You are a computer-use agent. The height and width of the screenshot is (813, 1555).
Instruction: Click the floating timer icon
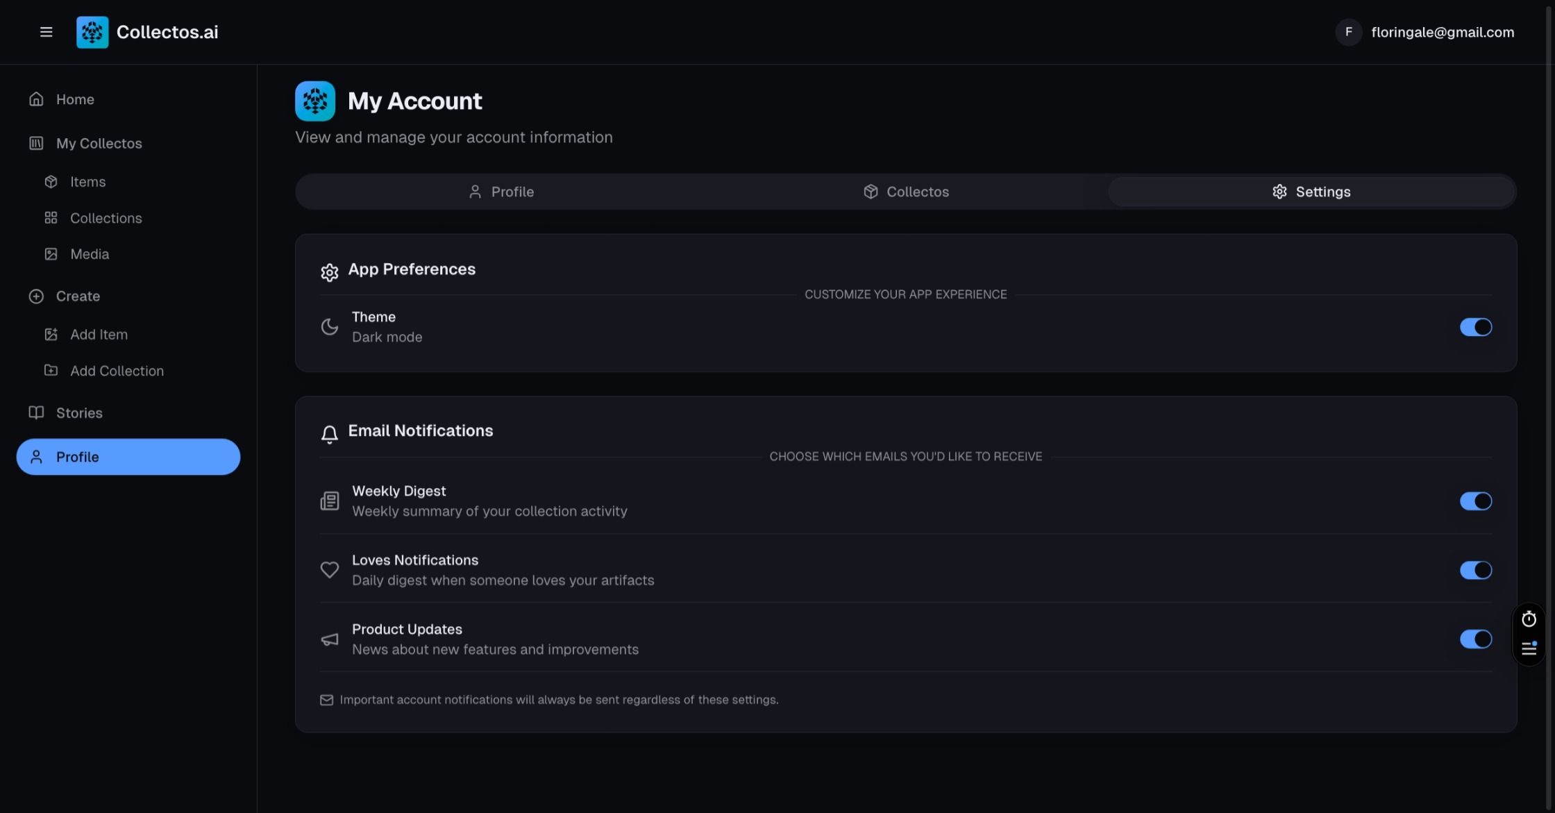(1529, 619)
